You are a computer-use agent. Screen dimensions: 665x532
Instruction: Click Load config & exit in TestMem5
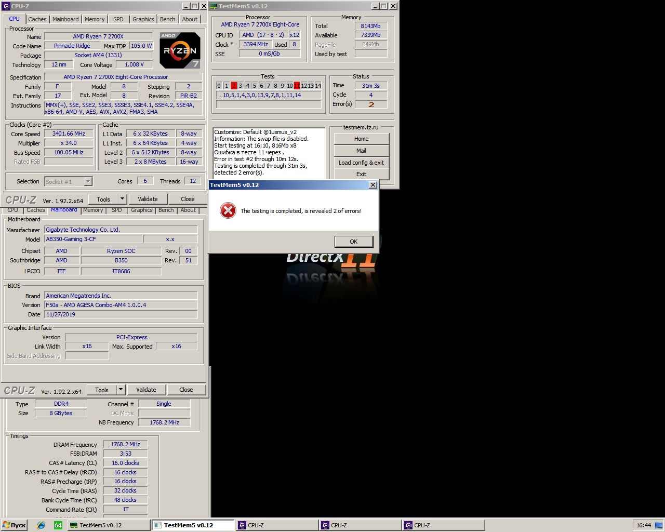(362, 163)
